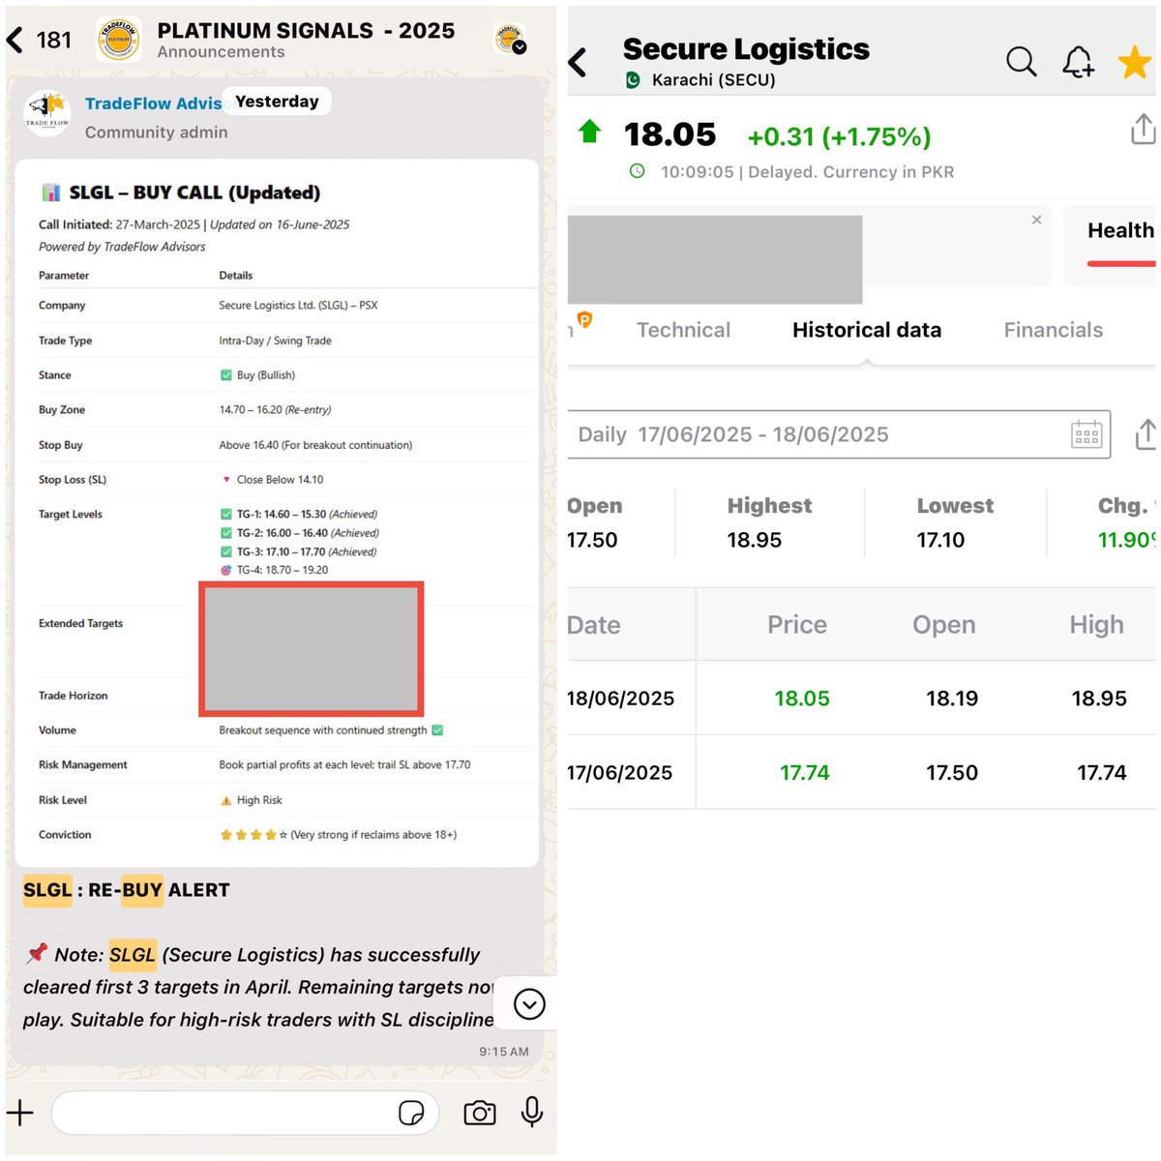Tap the TG-1 achieved checkmark in the signal
Image resolution: width=1161 pixels, height=1161 pixels.
[226, 514]
